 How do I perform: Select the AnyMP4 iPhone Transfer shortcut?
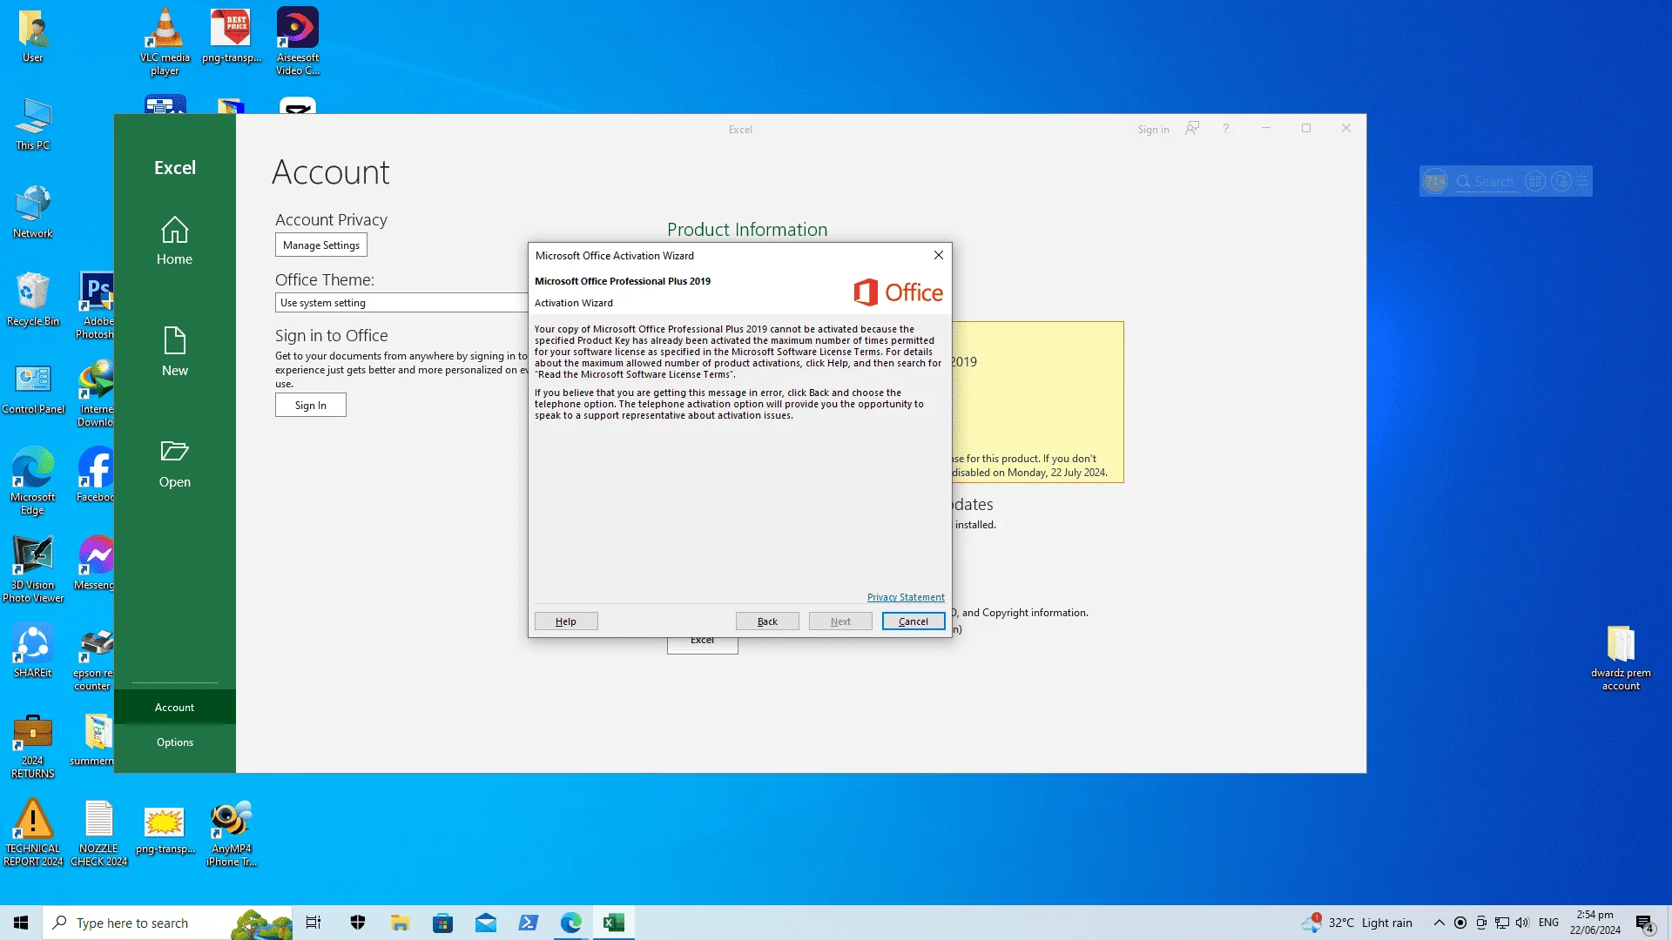232,833
